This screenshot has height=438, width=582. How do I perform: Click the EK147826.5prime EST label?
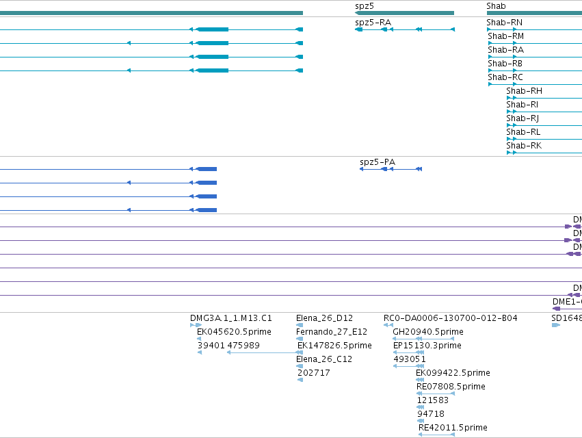(x=334, y=346)
